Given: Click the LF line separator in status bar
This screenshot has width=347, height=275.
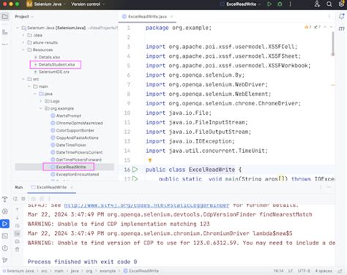Looking at the screenshot, I should 291,271.
